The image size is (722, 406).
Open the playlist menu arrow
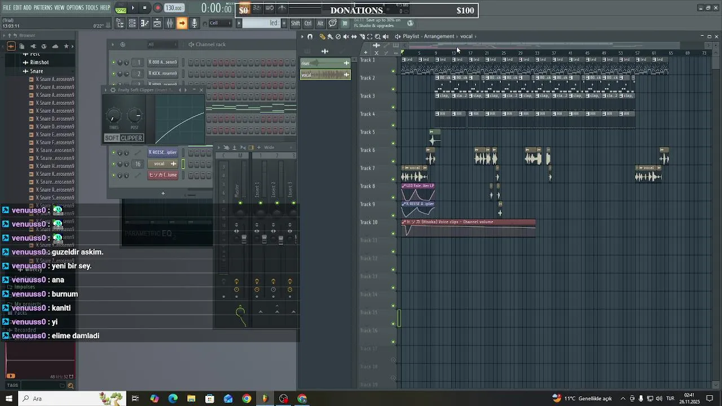(x=302, y=37)
